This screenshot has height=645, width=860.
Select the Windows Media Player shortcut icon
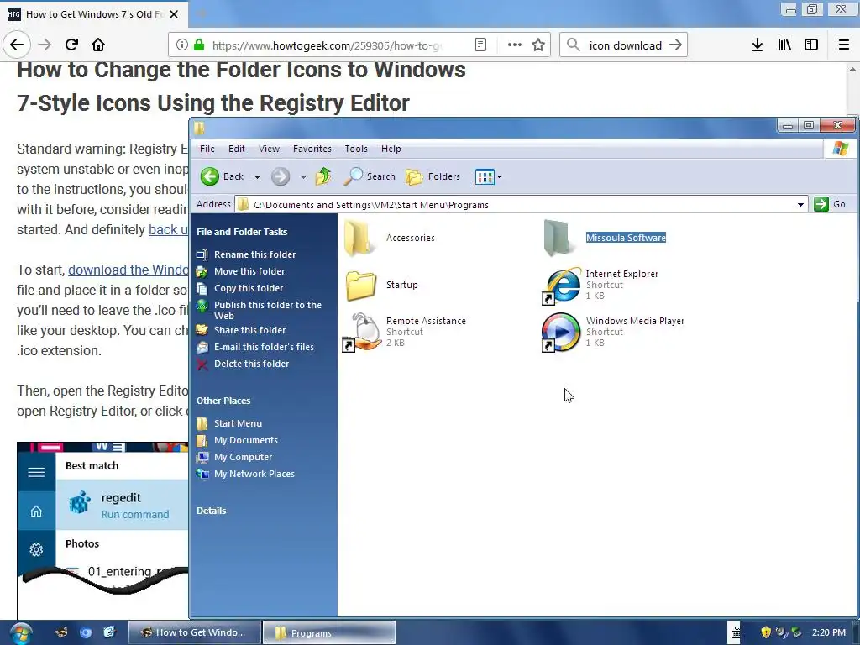(560, 332)
